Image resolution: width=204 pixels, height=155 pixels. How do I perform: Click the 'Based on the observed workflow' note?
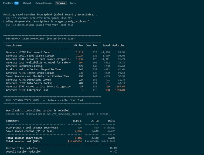[x=58, y=114]
